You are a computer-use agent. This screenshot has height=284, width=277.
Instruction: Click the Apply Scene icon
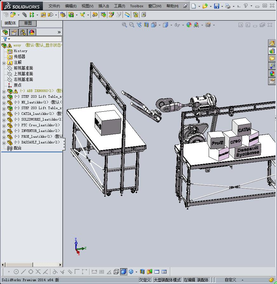tap(196, 25)
